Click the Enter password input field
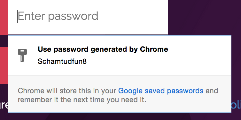Screen dimensions: 241x120 88,17
